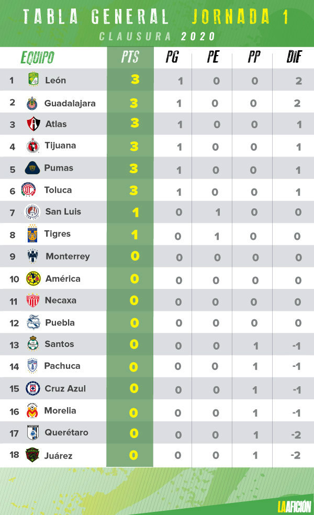
Task: Select the DIF column header
Action: point(294,57)
